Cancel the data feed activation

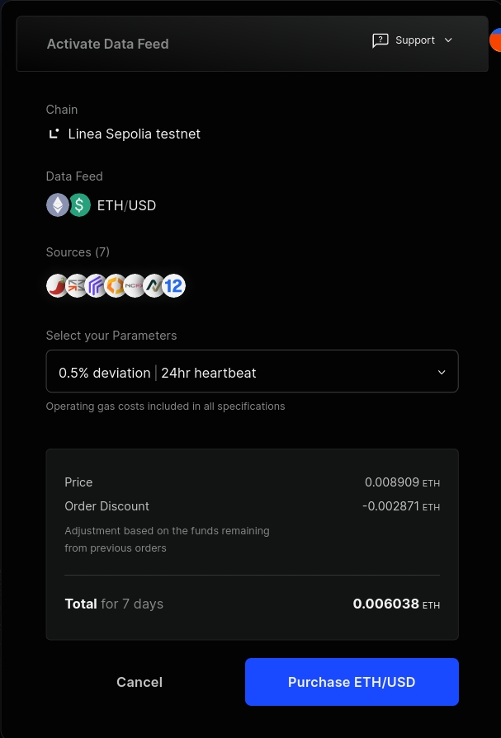tap(139, 682)
